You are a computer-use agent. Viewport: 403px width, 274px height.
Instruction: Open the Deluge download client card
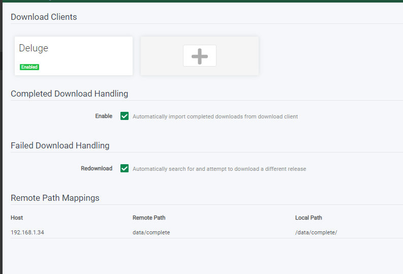click(x=74, y=56)
